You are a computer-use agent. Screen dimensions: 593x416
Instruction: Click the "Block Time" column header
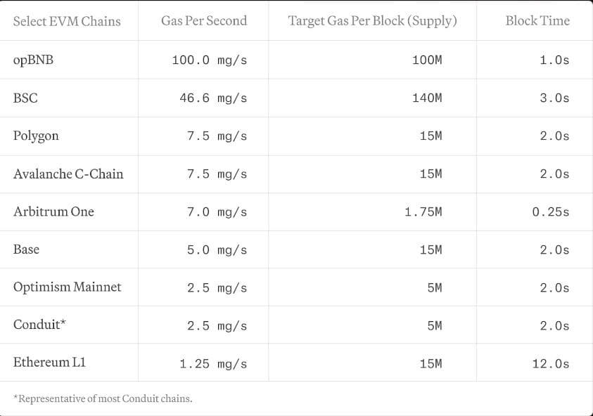tap(537, 21)
